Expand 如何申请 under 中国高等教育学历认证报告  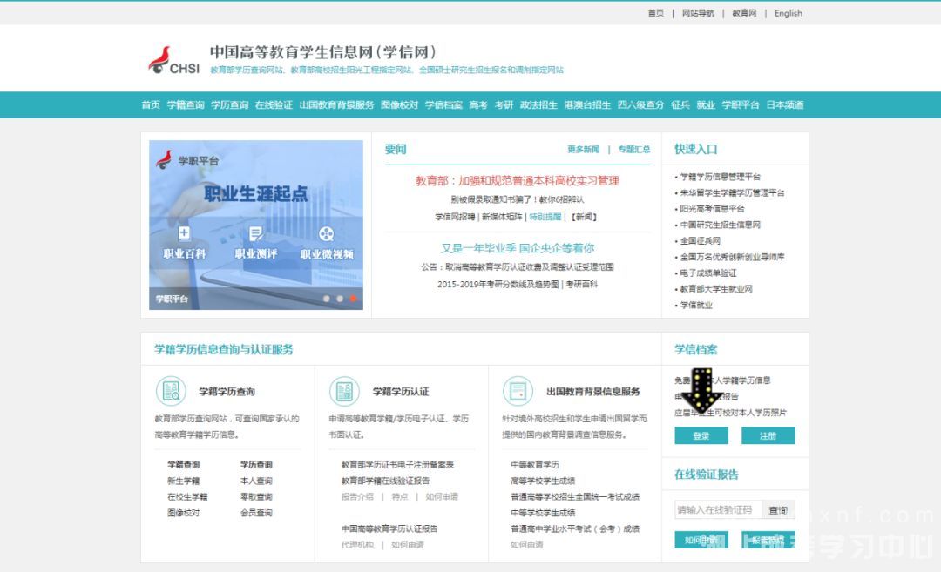pos(410,544)
